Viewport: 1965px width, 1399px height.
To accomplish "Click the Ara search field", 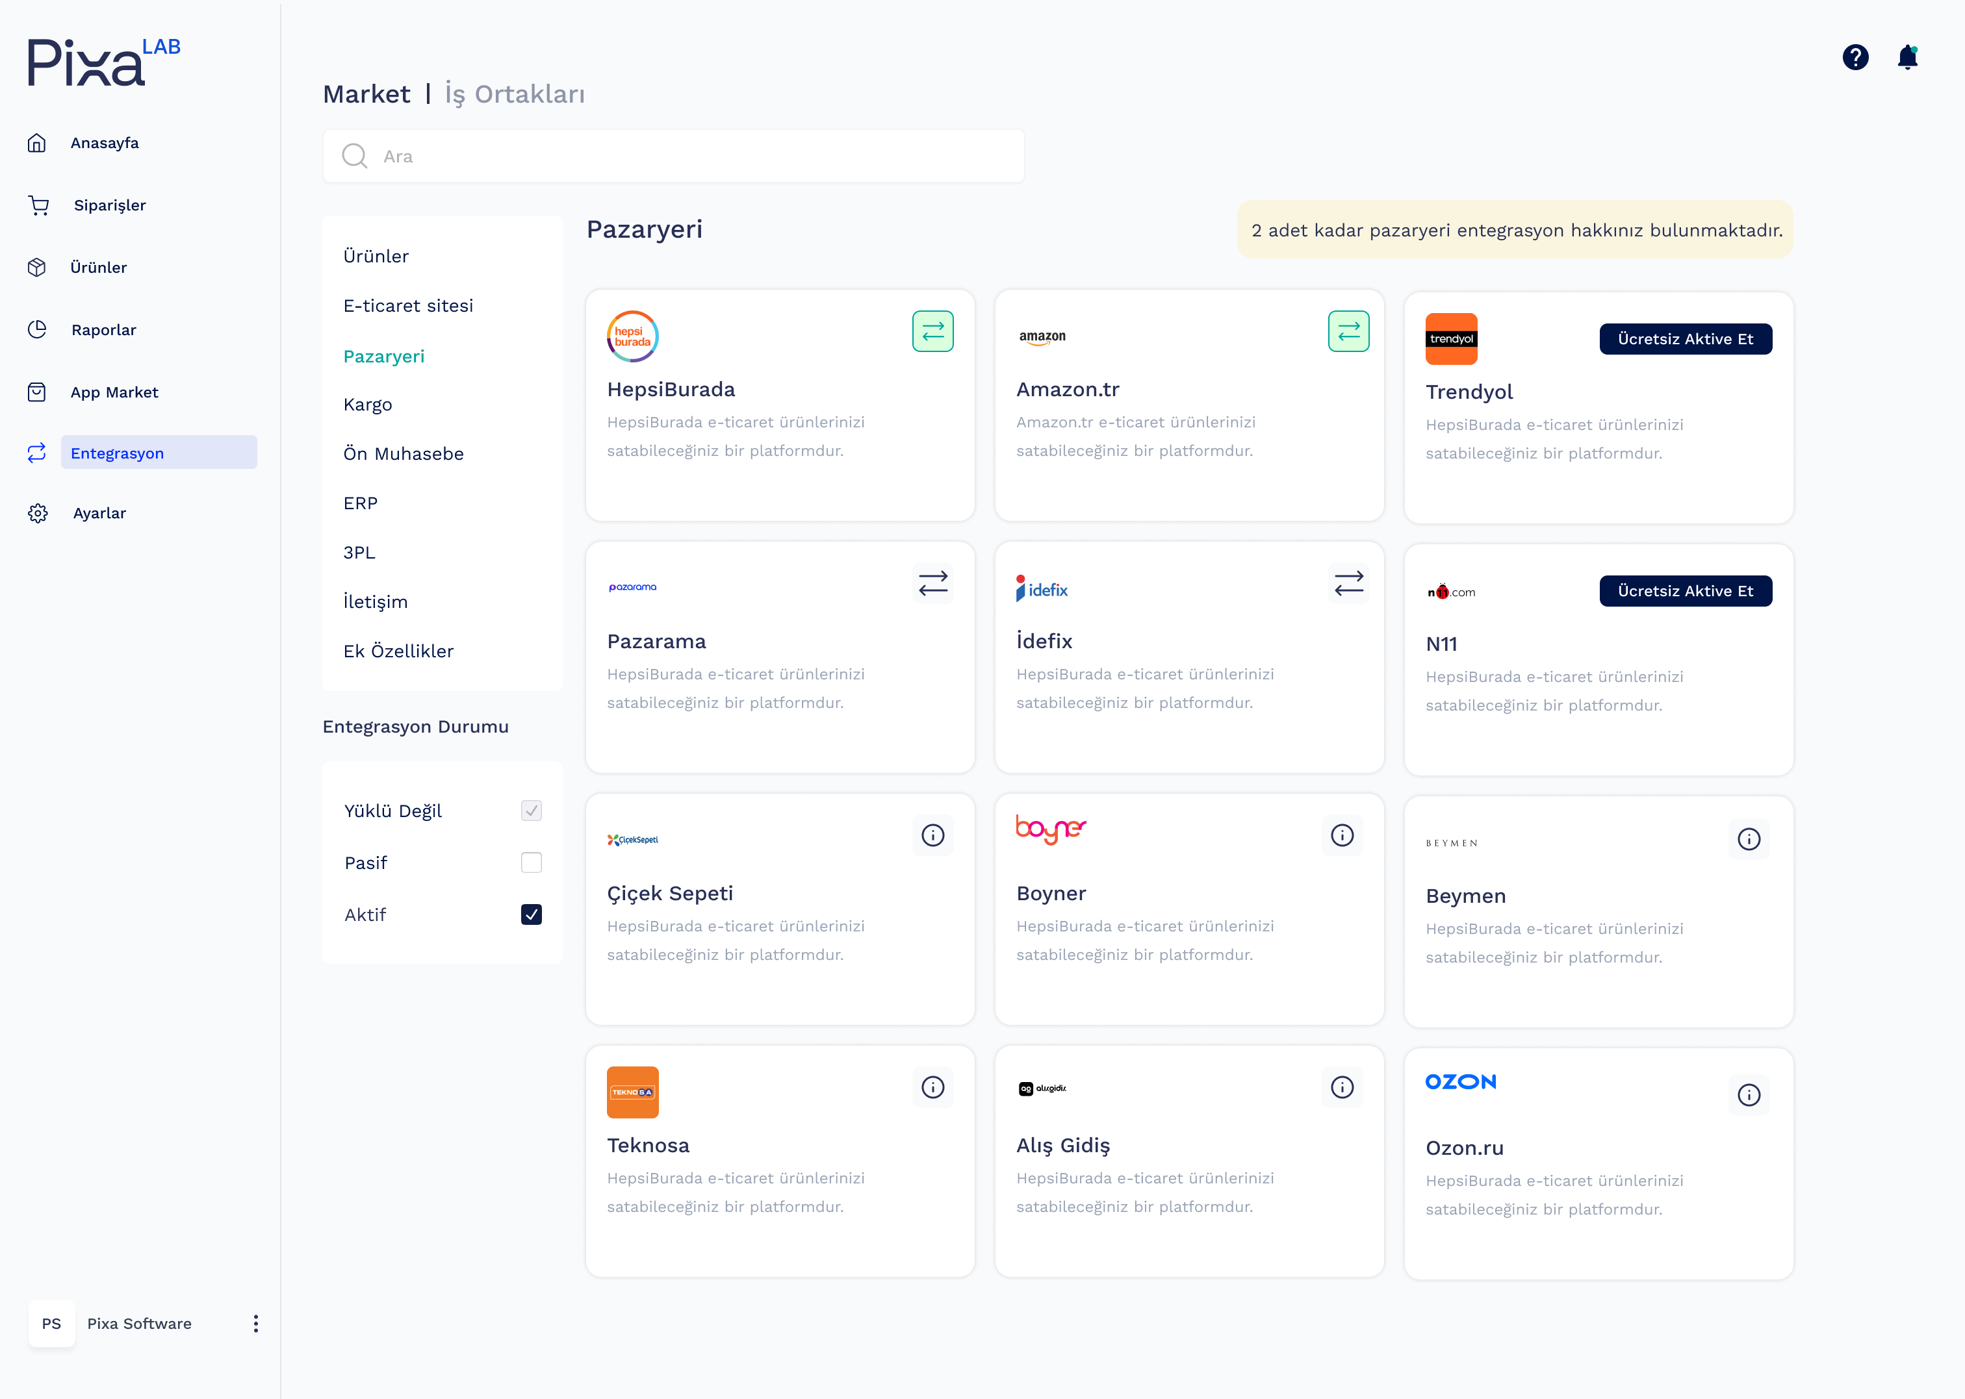I will 673,156.
